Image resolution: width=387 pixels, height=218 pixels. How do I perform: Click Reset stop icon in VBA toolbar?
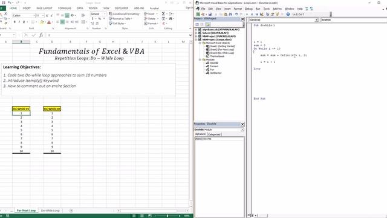(x=256, y=15)
